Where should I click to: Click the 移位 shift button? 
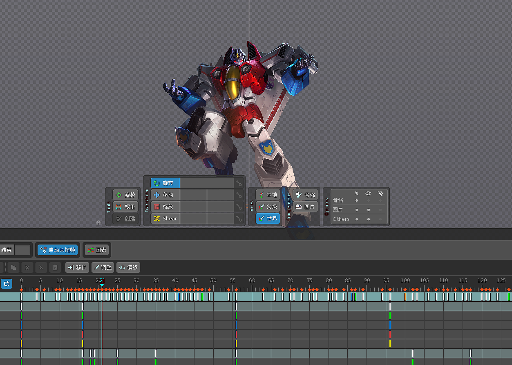[x=77, y=267]
